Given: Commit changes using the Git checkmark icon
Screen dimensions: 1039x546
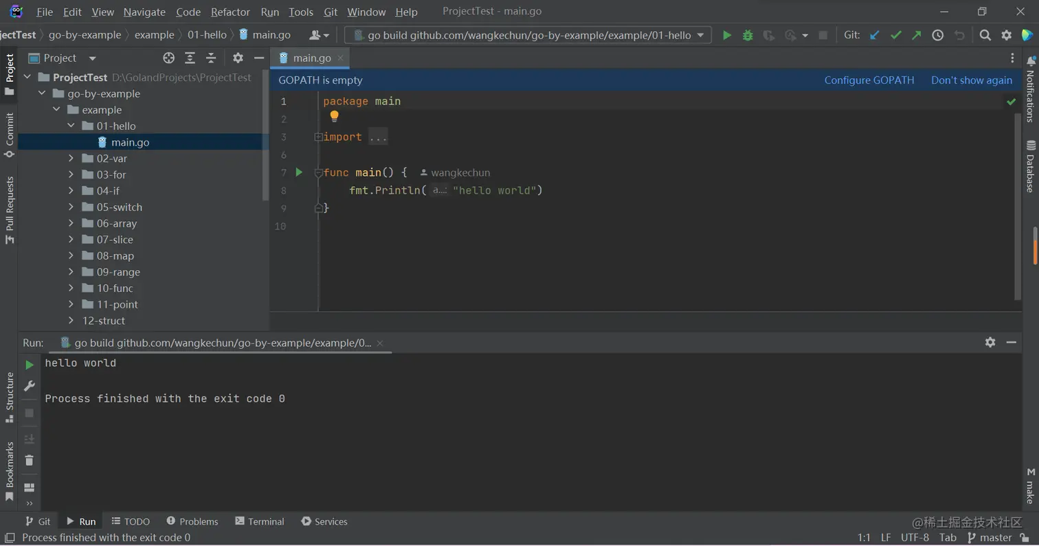Looking at the screenshot, I should coord(895,35).
